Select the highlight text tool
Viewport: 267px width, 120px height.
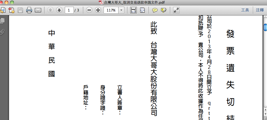(163, 10)
